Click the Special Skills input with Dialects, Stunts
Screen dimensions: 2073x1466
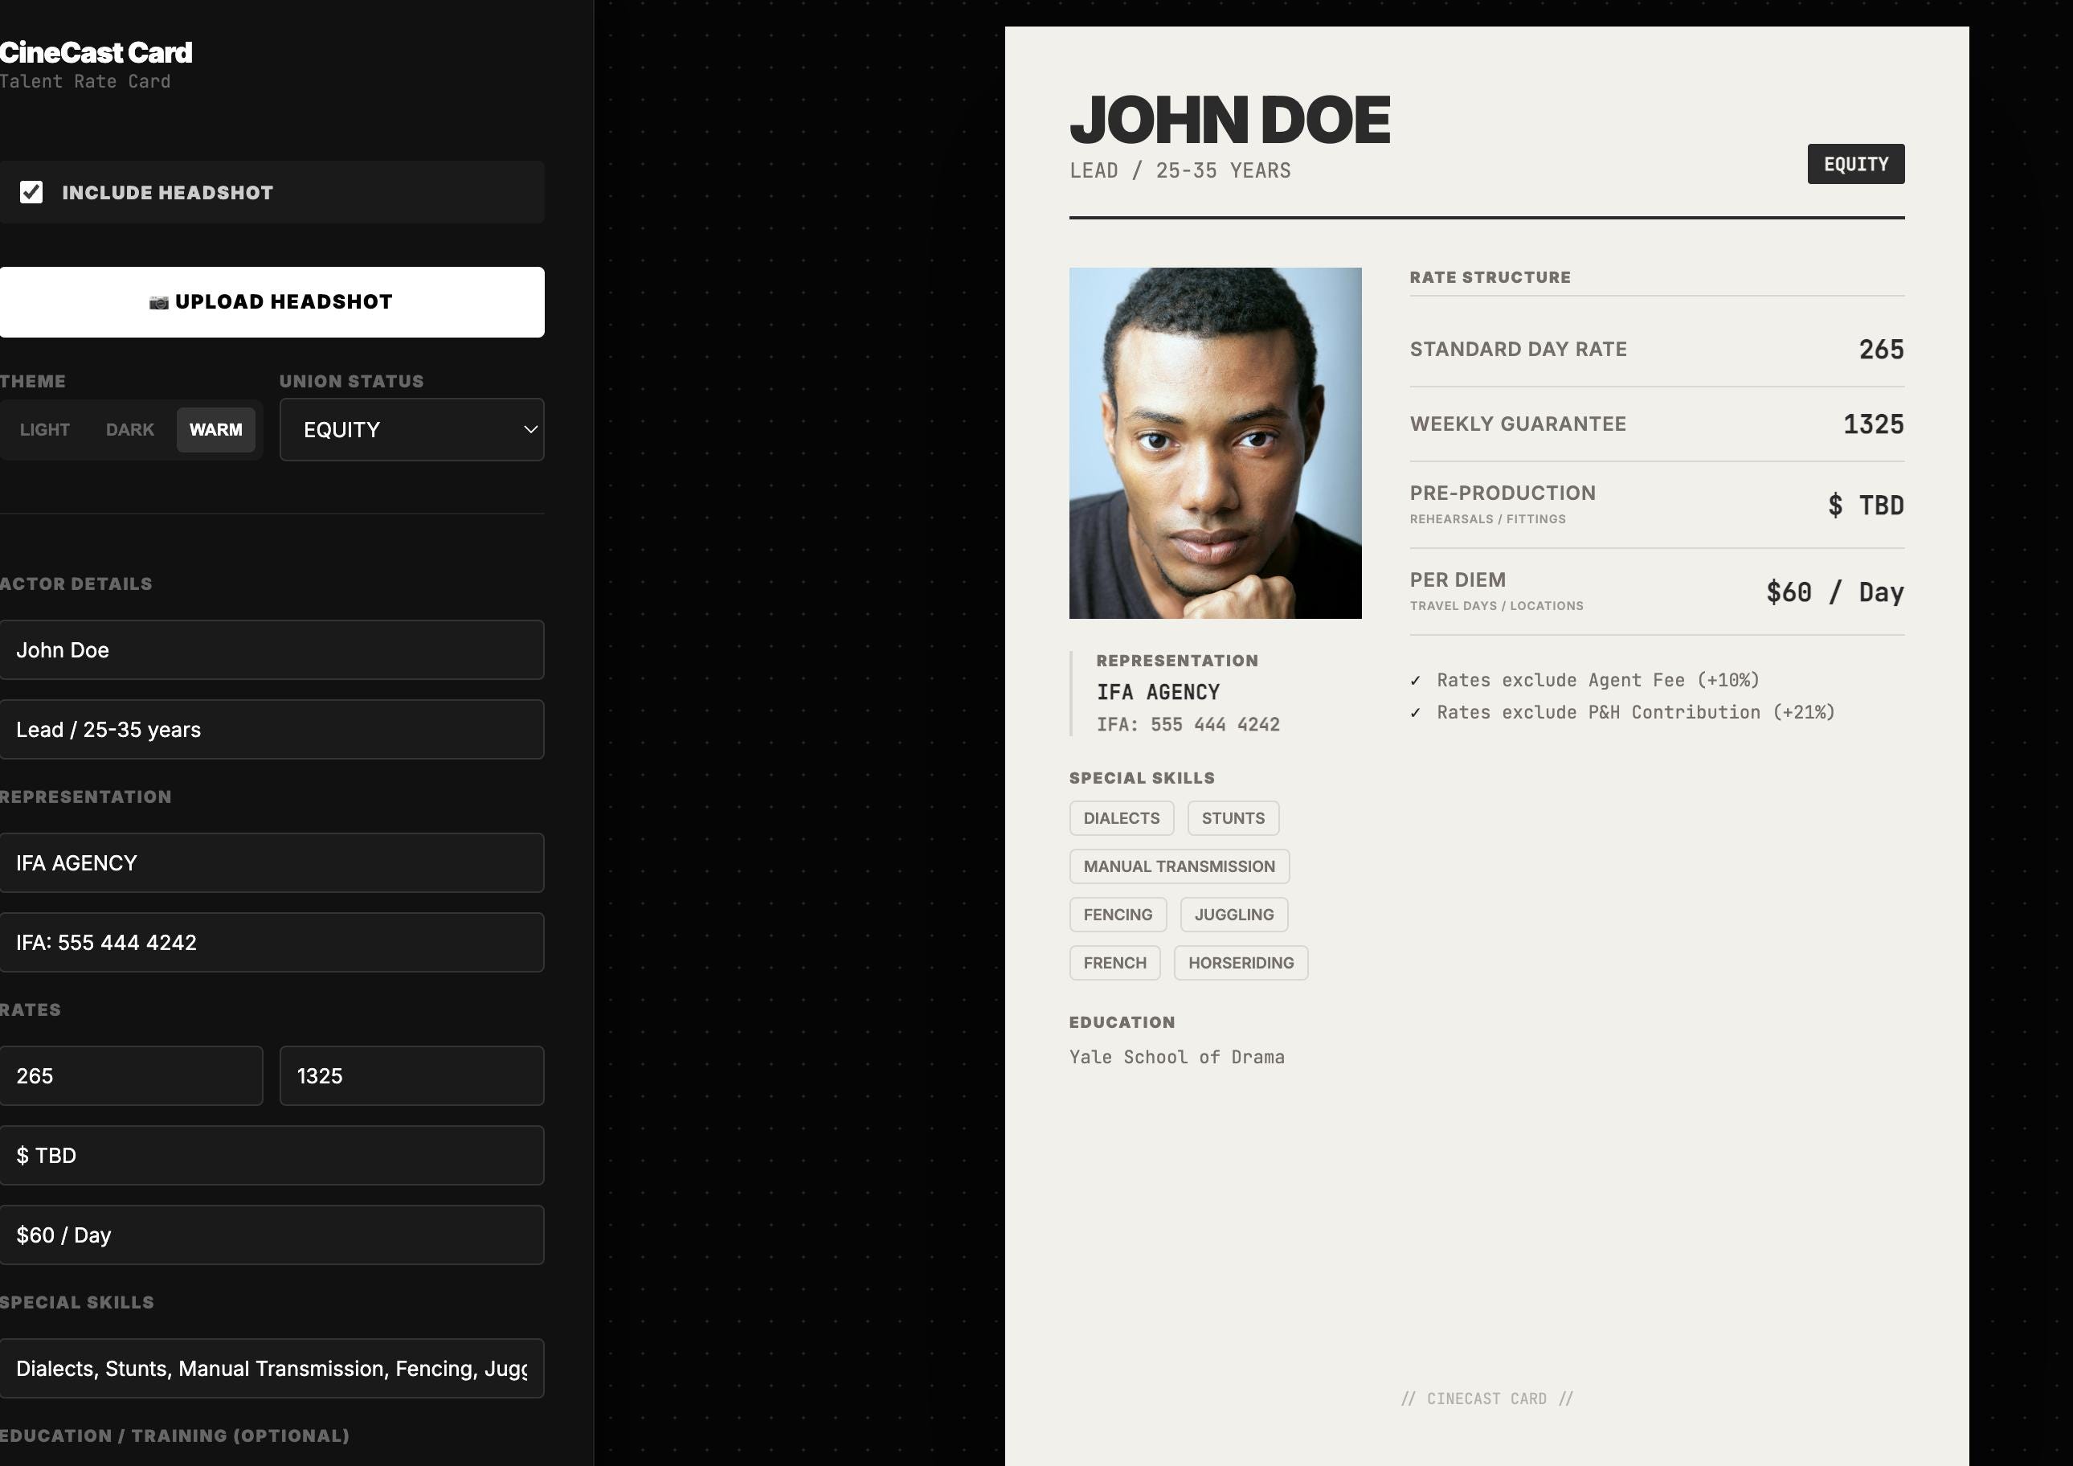[x=272, y=1369]
